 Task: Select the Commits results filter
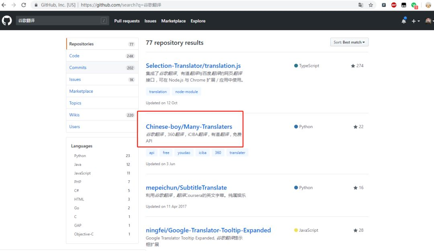coord(102,67)
